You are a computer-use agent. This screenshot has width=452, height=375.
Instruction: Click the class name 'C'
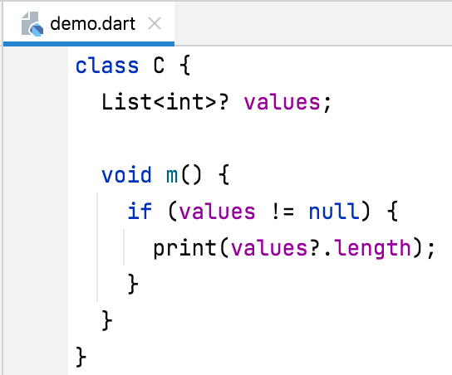click(159, 66)
